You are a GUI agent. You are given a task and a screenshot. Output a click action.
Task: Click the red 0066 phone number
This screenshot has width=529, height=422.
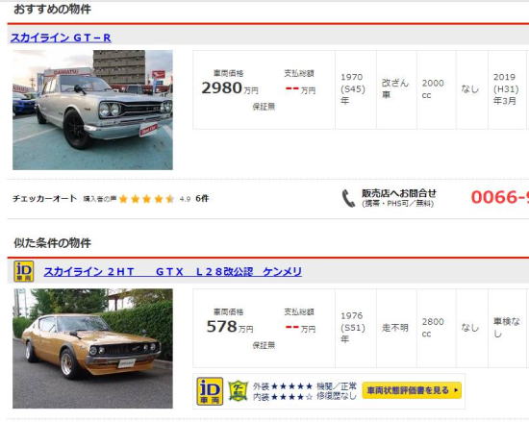pyautogui.click(x=499, y=197)
